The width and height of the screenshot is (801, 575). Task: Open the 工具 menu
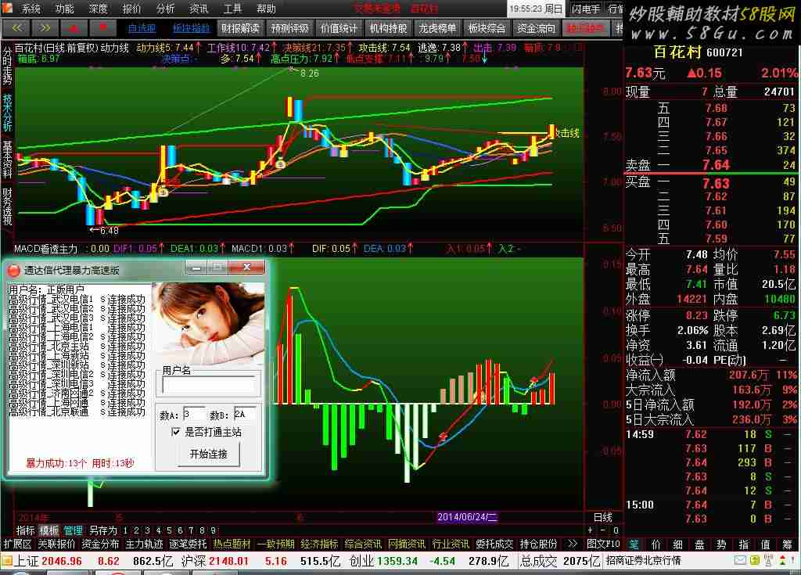(x=232, y=9)
